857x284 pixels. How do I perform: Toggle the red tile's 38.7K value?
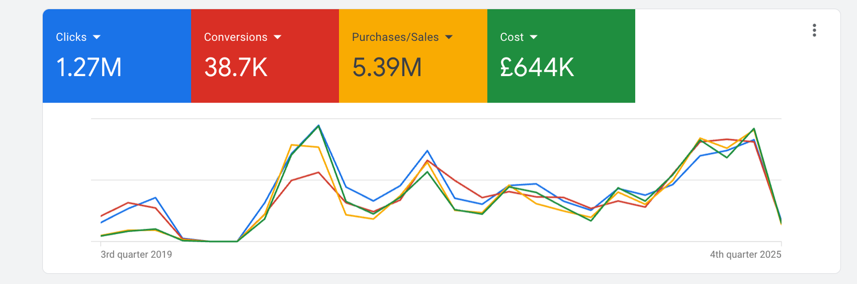point(236,68)
